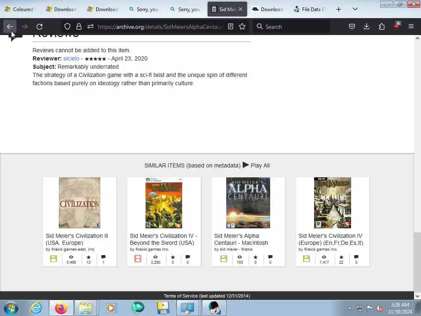Click the browser Search box
This screenshot has height=316, width=421.
pyautogui.click(x=291, y=27)
